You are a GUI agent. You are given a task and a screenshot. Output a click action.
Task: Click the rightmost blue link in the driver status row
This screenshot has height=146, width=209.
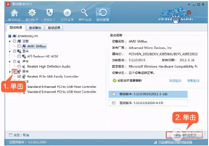tap(193, 81)
